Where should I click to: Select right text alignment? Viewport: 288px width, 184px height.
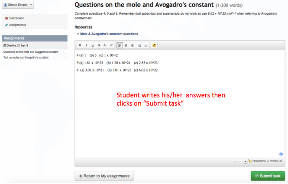pos(132,45)
